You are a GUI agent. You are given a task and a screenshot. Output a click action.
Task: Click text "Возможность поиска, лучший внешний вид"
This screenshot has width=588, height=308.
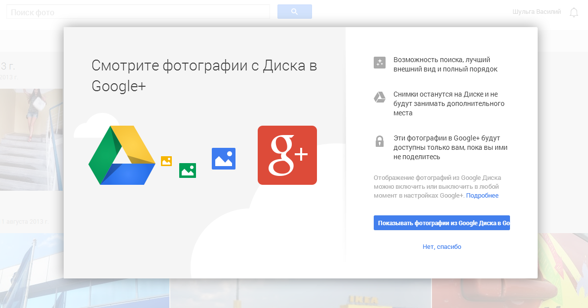click(x=445, y=65)
